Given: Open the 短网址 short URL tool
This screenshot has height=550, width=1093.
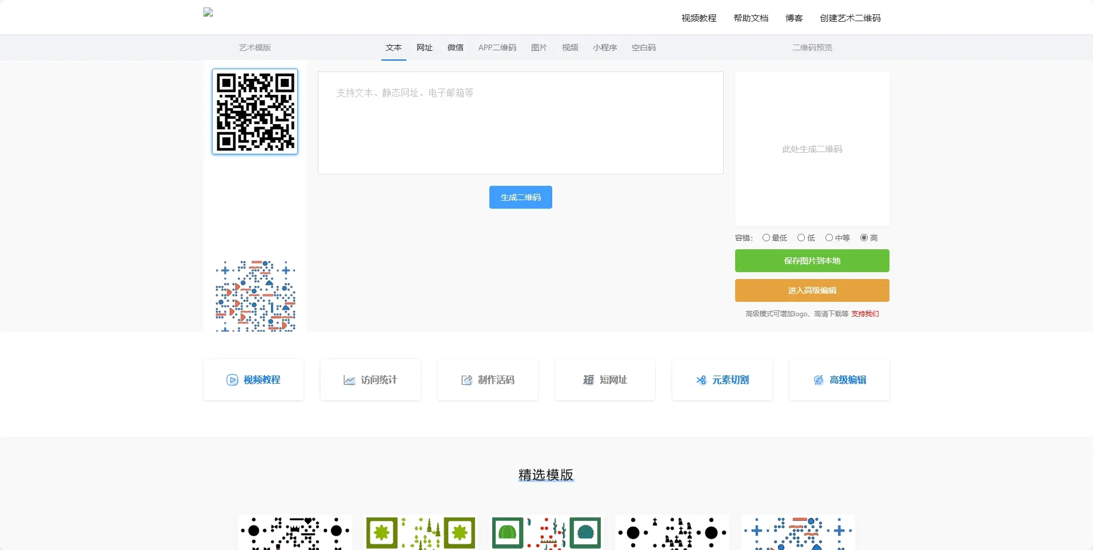Looking at the screenshot, I should (x=604, y=380).
